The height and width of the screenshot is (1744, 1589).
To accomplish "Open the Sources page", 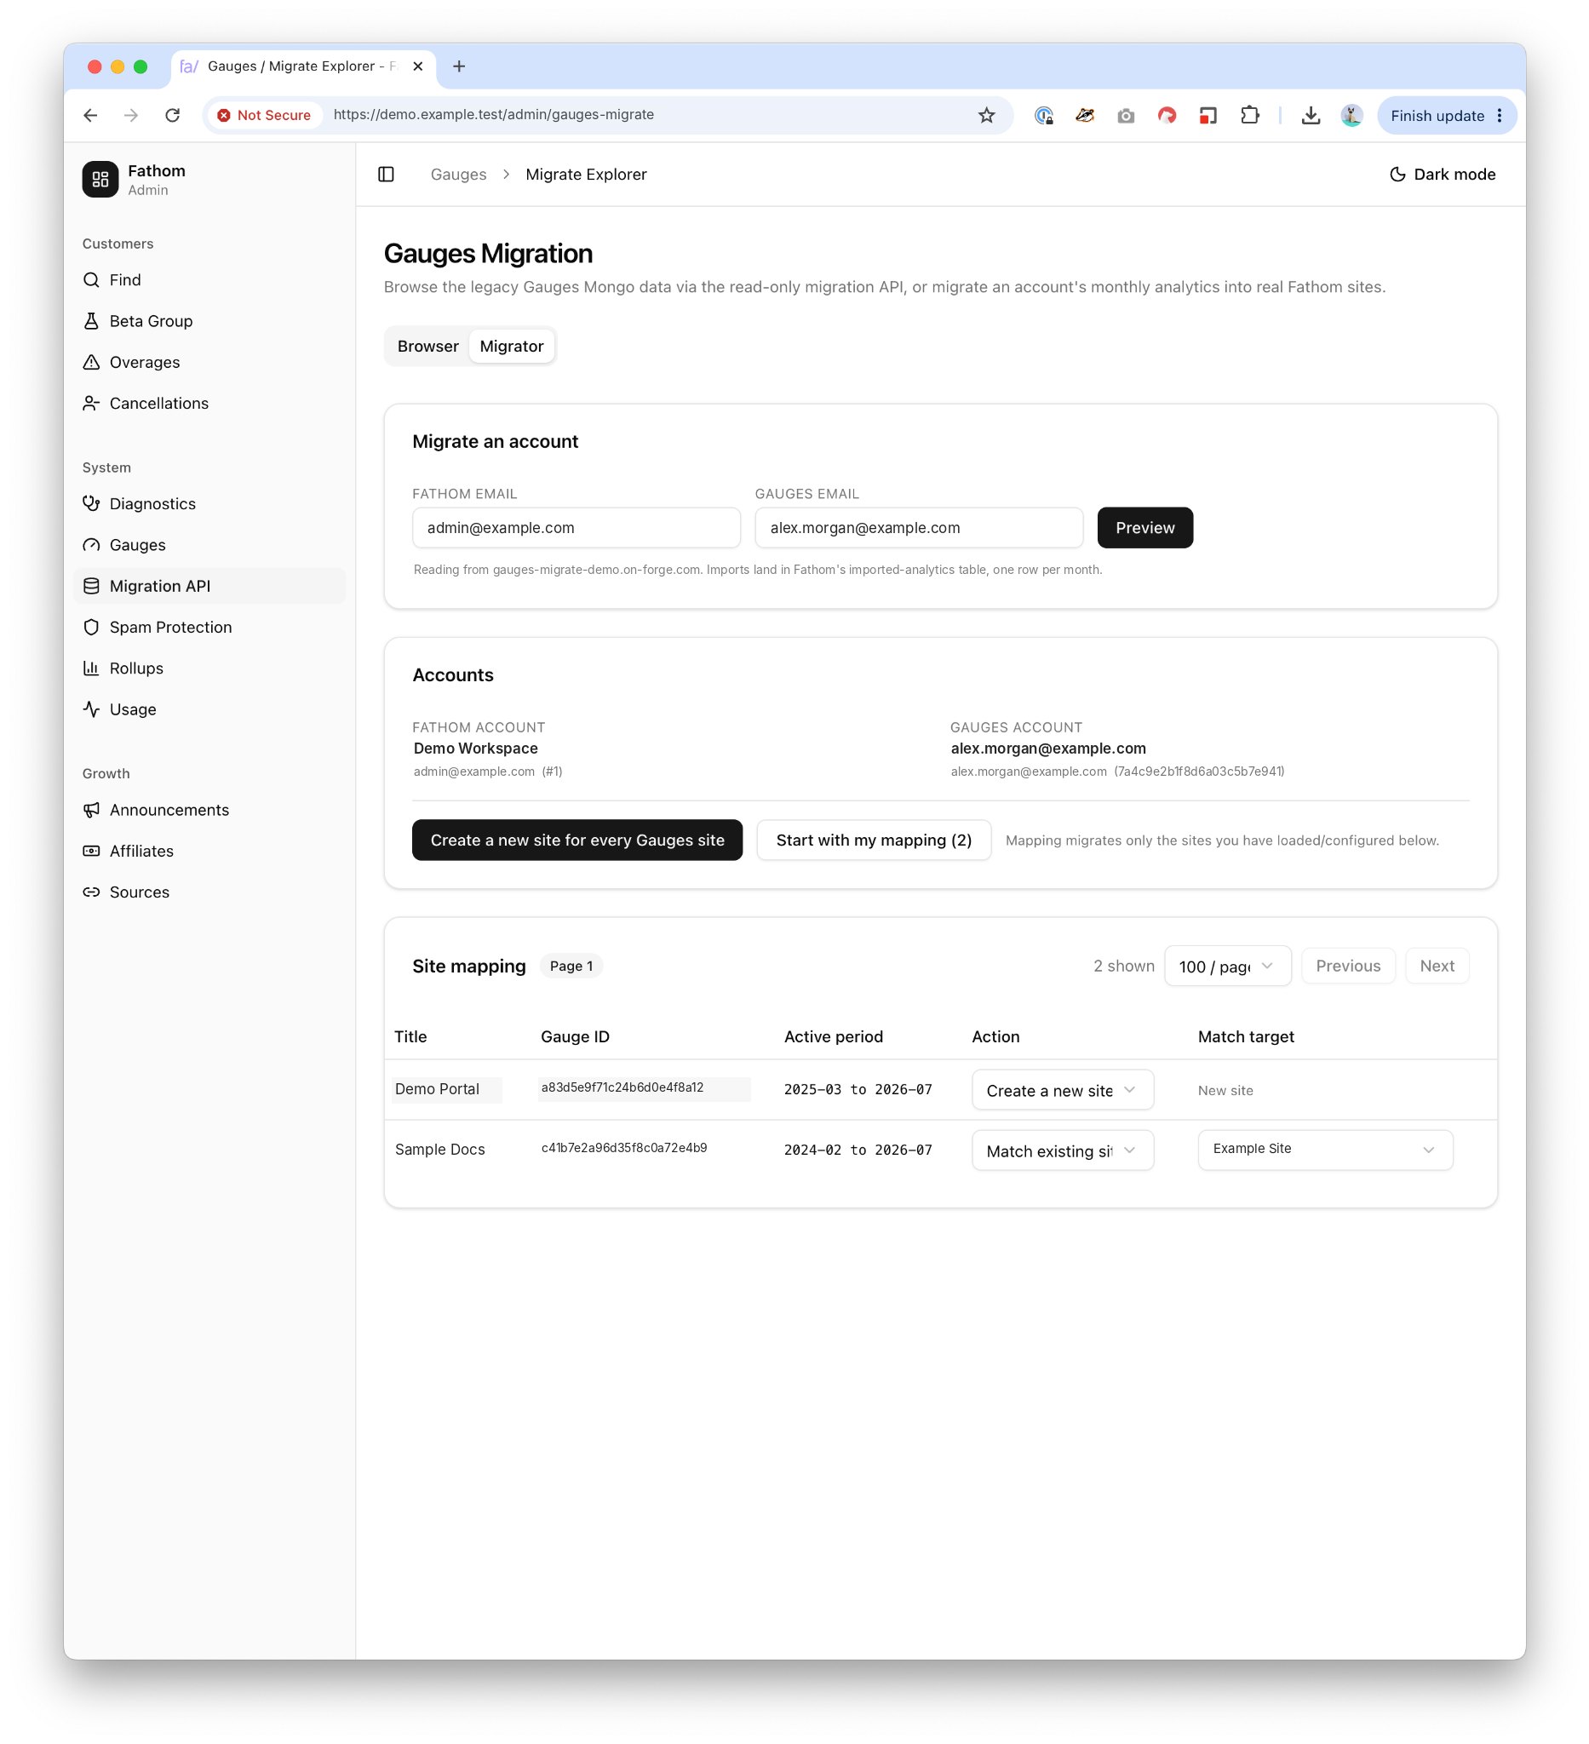I will (210, 892).
